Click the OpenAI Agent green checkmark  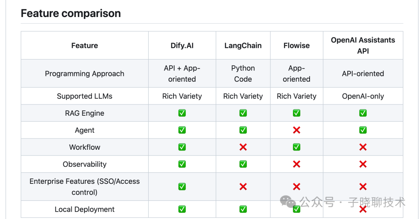[363, 130]
